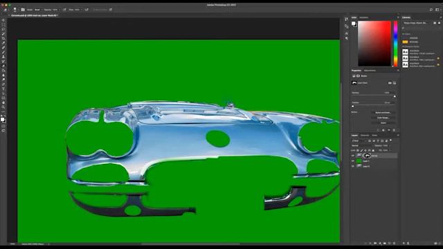Toggle lock transparent pixels

[x=358, y=151]
